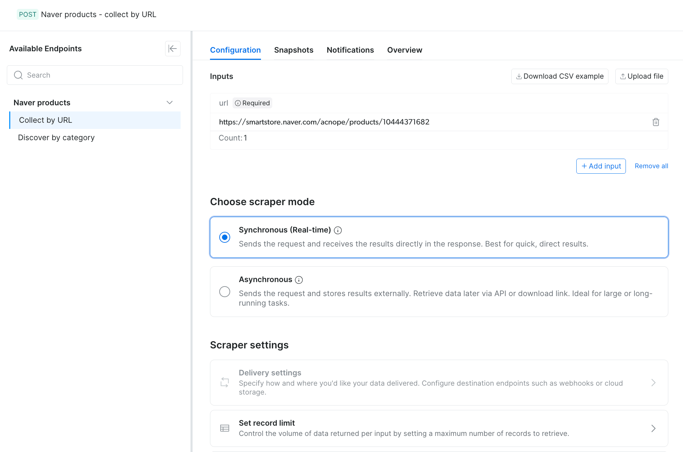
Task: Click the Count: 1 text
Action: (233, 138)
